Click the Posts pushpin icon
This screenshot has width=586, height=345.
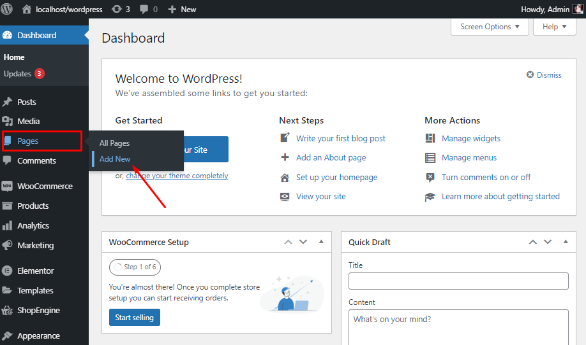pyautogui.click(x=7, y=102)
